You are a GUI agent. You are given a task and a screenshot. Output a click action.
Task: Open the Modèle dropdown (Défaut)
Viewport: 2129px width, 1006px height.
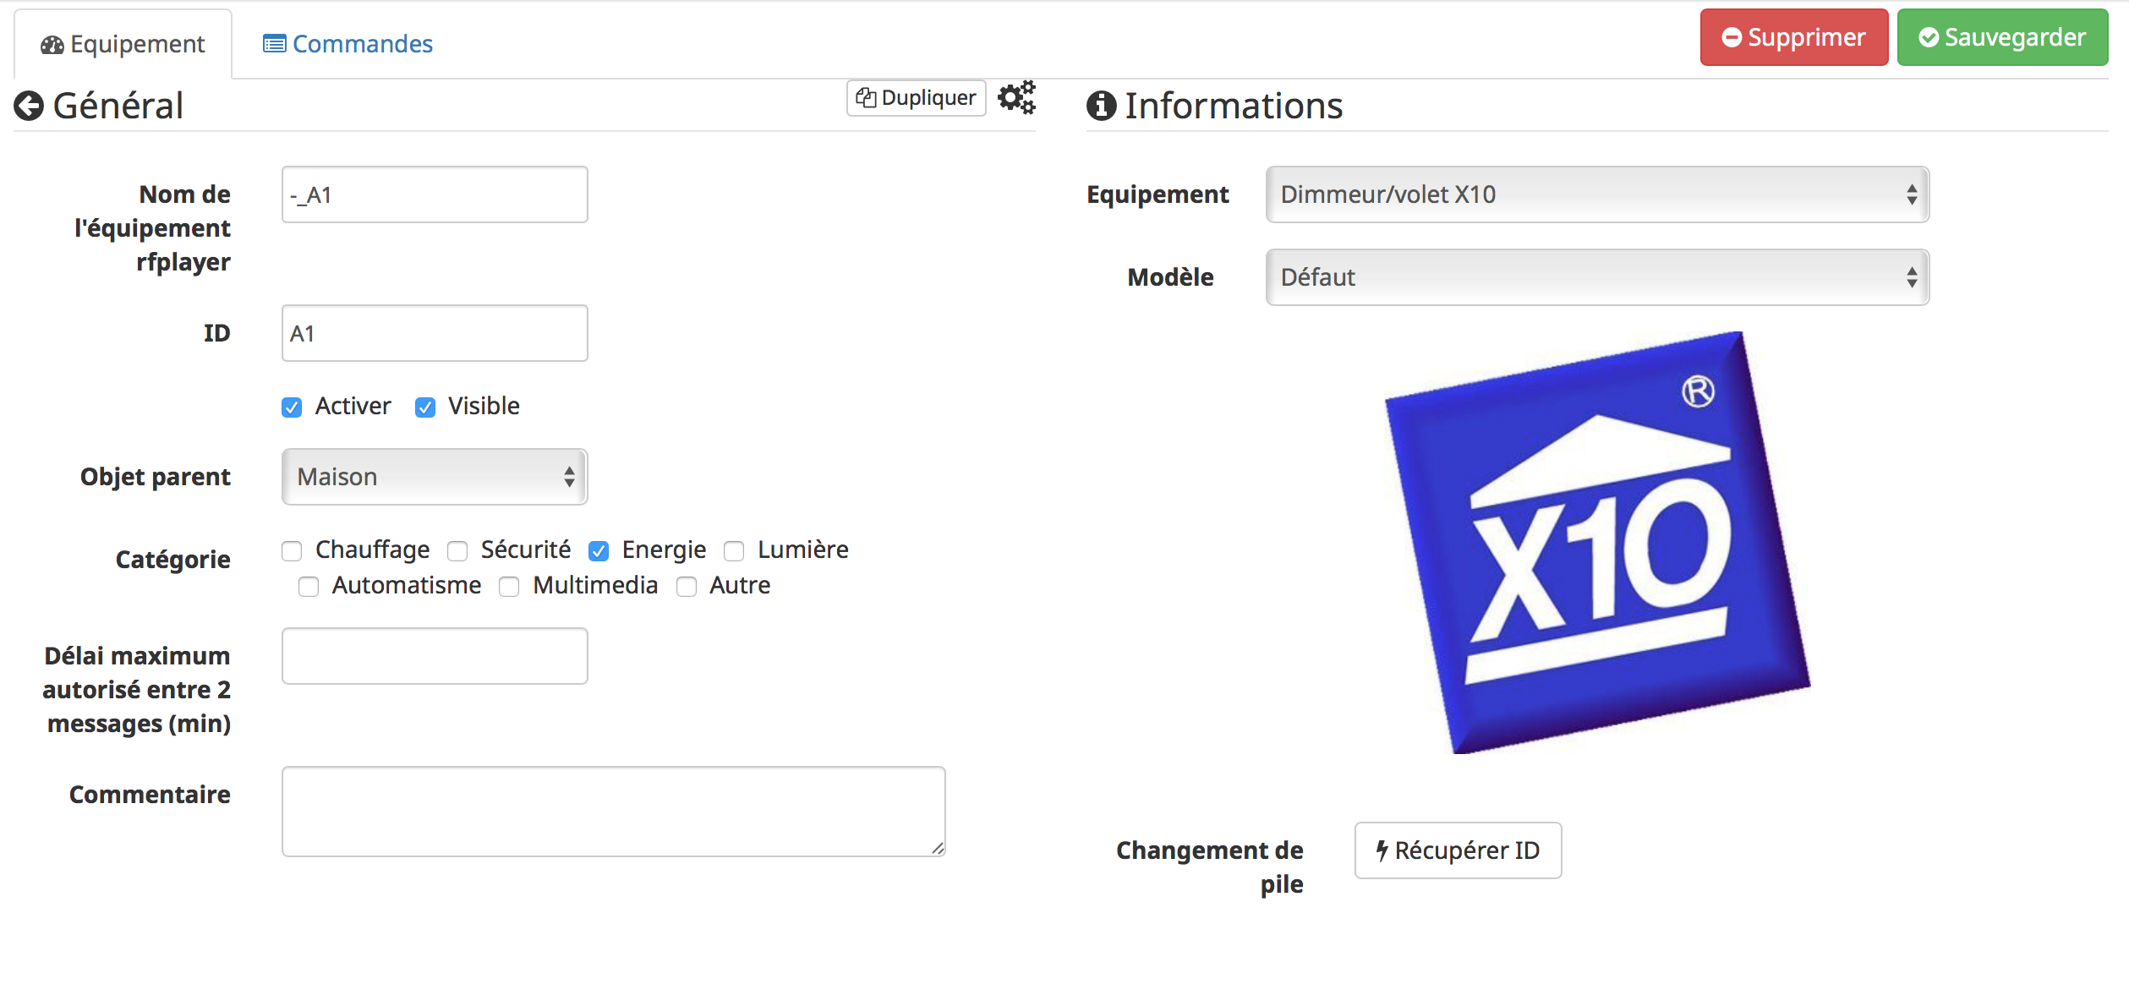1597,277
